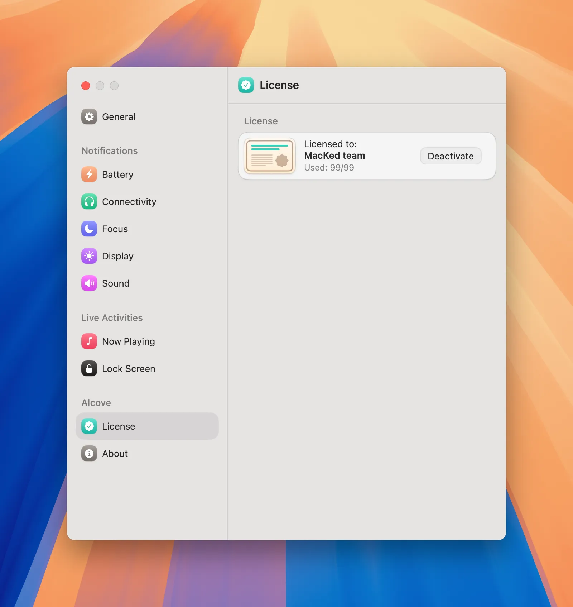This screenshot has height=607, width=573.
Task: Open the General settings item
Action: point(118,116)
